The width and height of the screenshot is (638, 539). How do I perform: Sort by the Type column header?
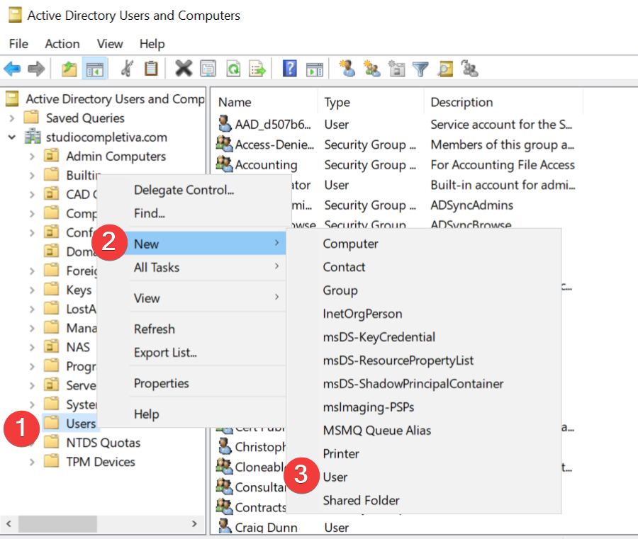(337, 101)
